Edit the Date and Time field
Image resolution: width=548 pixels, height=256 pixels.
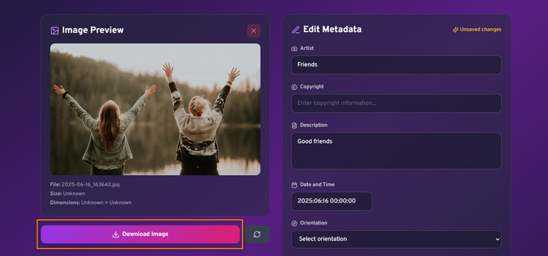click(332, 201)
